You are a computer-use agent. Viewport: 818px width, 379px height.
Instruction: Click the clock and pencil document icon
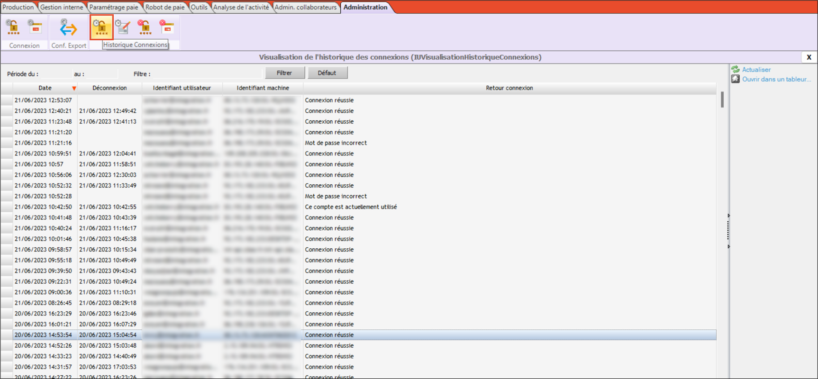[123, 27]
